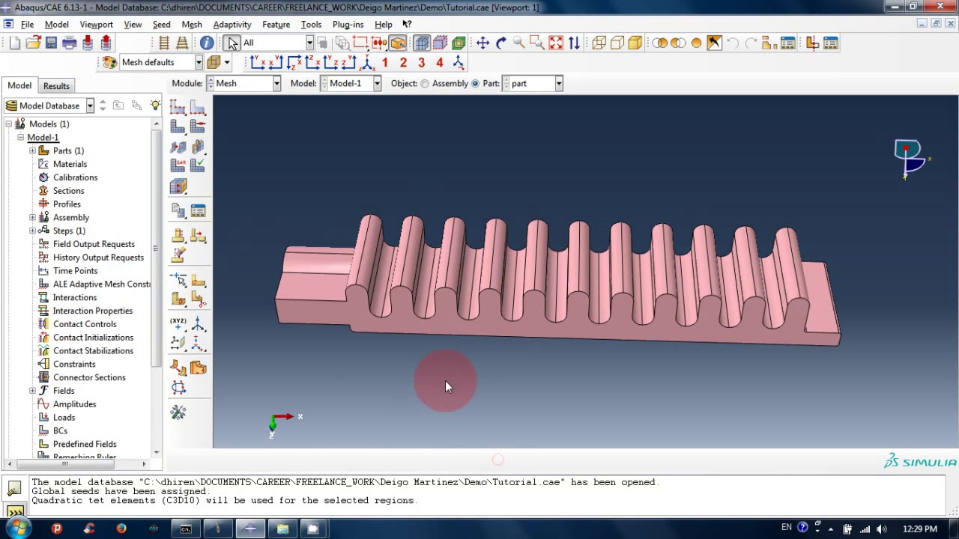The height and width of the screenshot is (539, 959).
Task: Select the Part object radio button
Action: 475,84
